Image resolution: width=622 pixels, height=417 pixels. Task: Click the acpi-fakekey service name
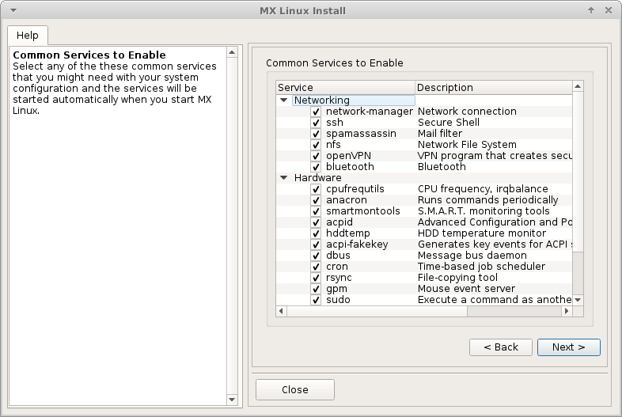pos(357,245)
